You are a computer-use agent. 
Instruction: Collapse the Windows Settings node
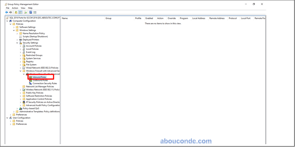[14, 30]
